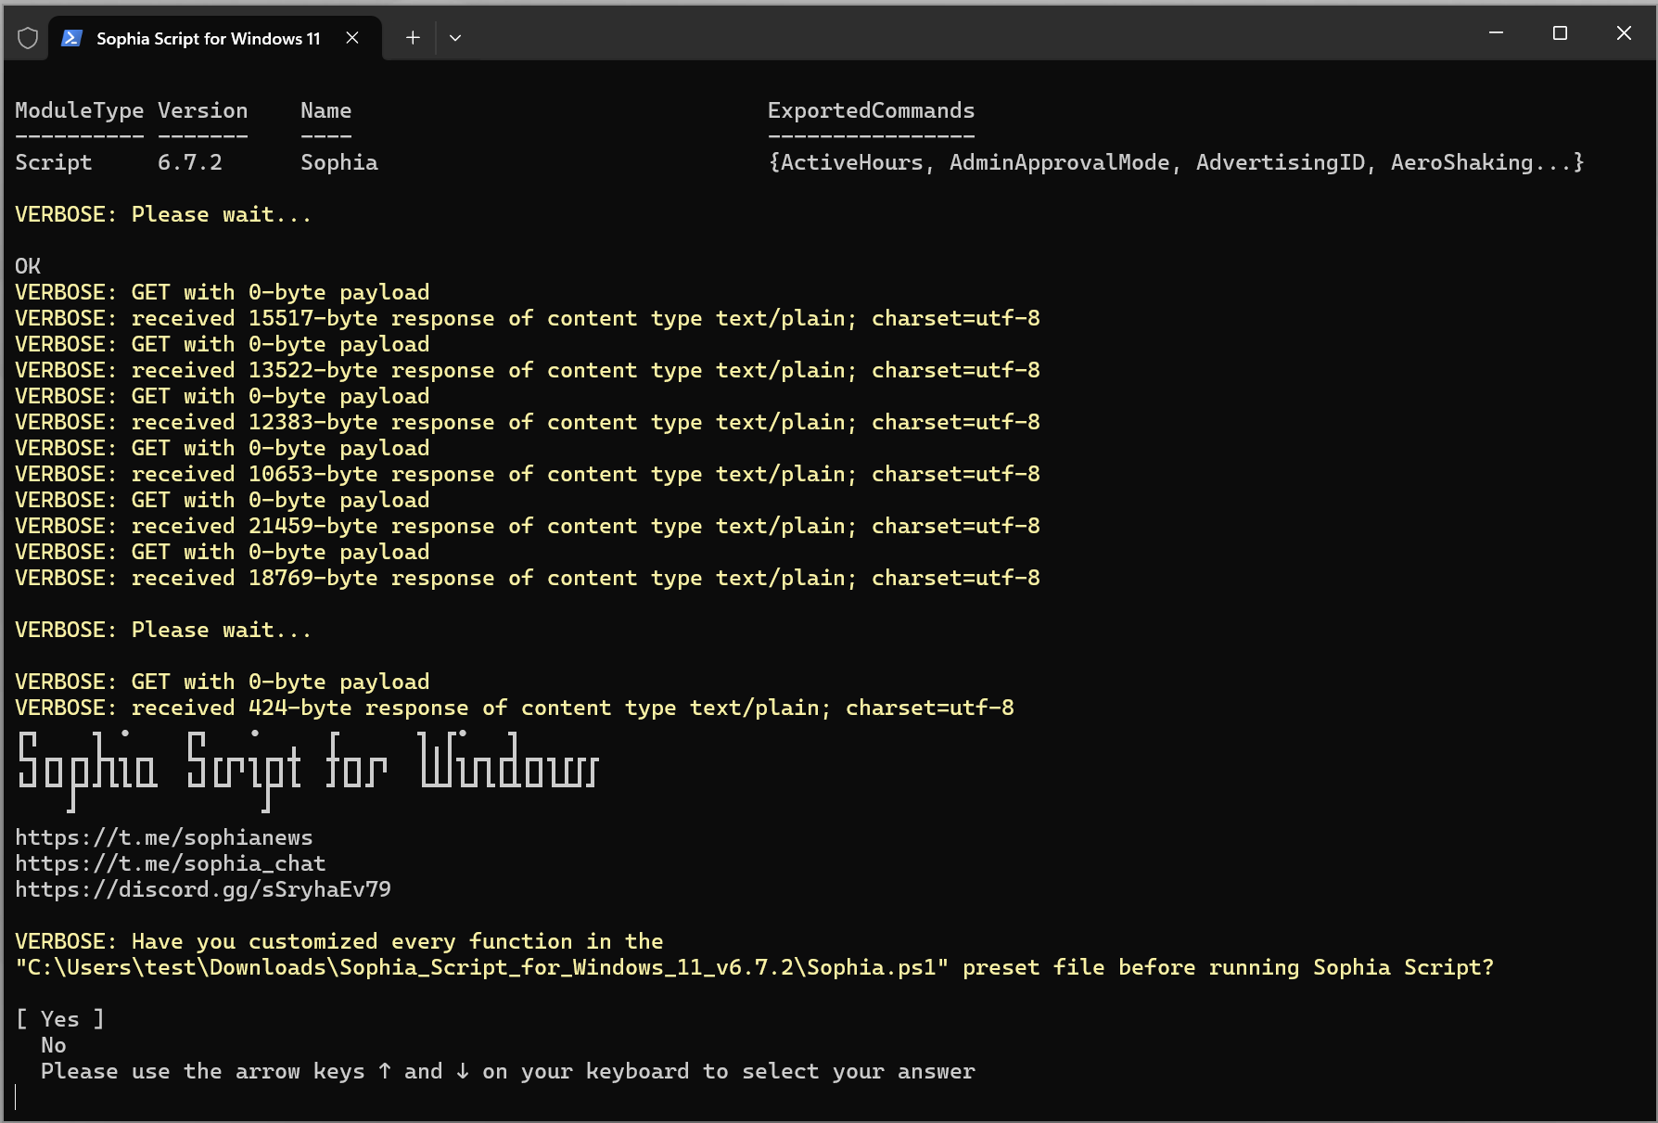Open the t.me/sophianews link

pyautogui.click(x=163, y=837)
